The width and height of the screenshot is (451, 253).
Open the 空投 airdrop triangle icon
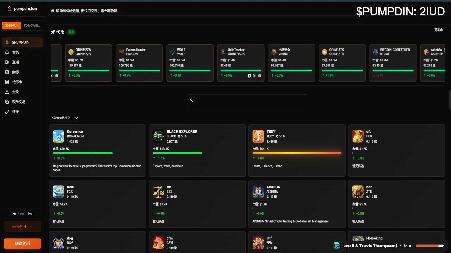tap(7, 92)
